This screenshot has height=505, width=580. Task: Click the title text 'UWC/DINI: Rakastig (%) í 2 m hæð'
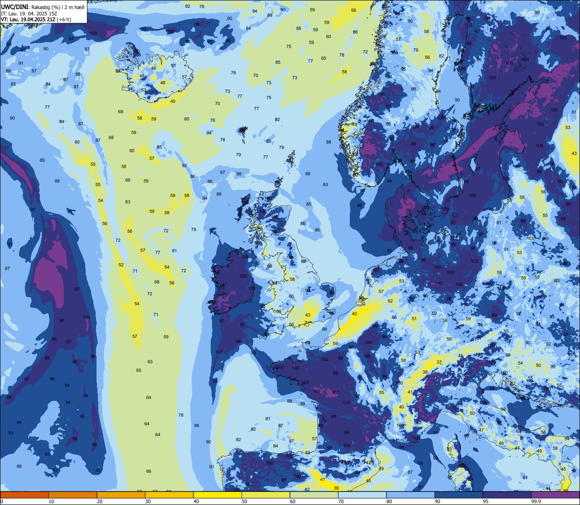43,6
